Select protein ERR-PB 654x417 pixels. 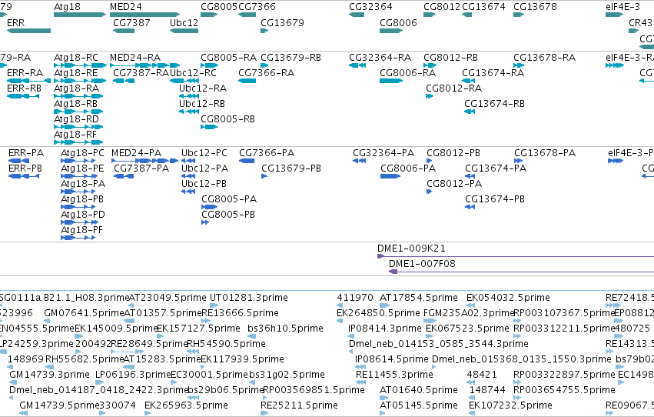tap(25, 168)
